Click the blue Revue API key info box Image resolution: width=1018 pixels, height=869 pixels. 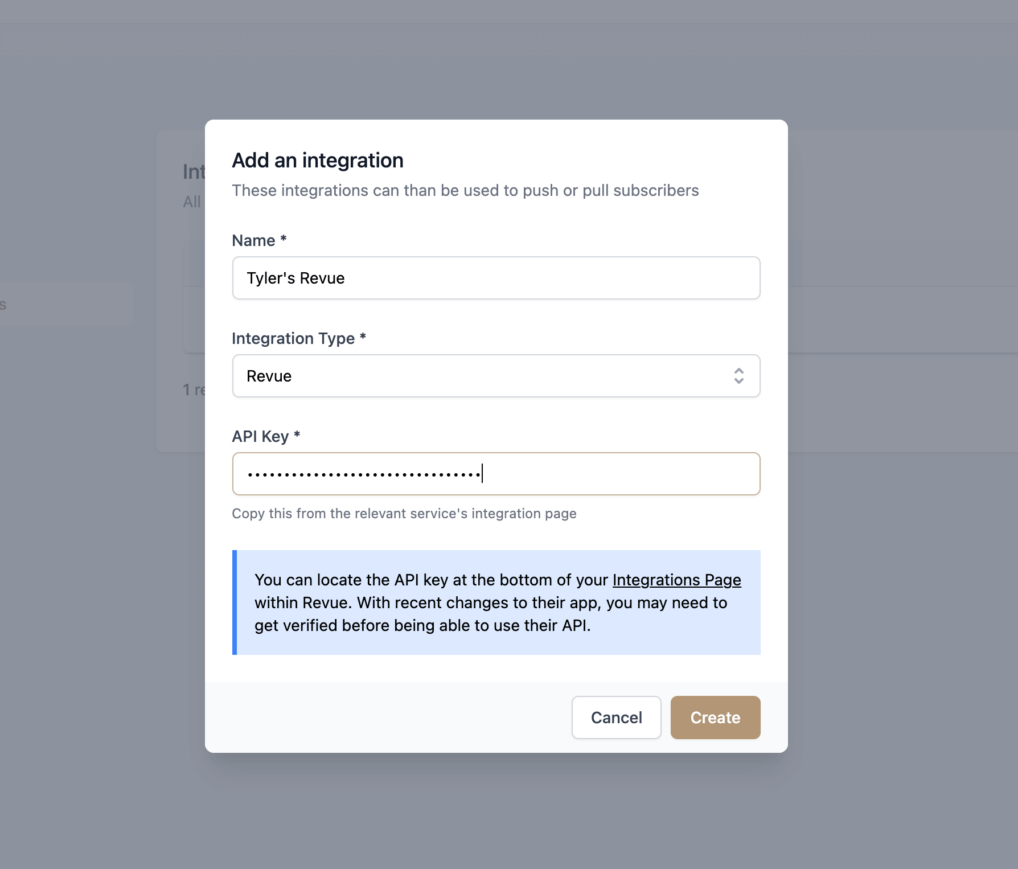[496, 602]
